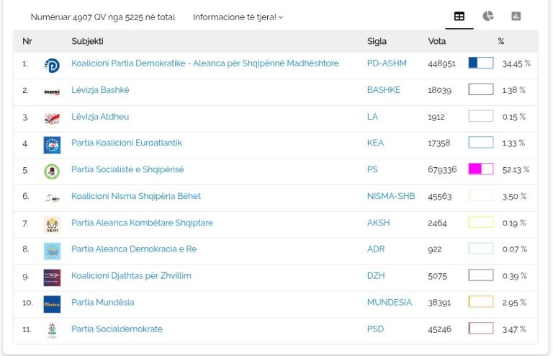The height and width of the screenshot is (356, 553).
Task: Switch to the table view icon
Action: tap(459, 17)
